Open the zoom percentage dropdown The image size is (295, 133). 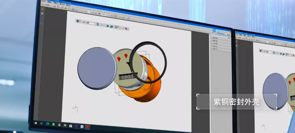tap(107, 14)
